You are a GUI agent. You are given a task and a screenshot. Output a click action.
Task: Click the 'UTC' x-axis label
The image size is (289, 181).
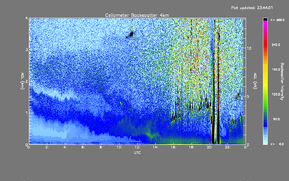[x=137, y=152]
